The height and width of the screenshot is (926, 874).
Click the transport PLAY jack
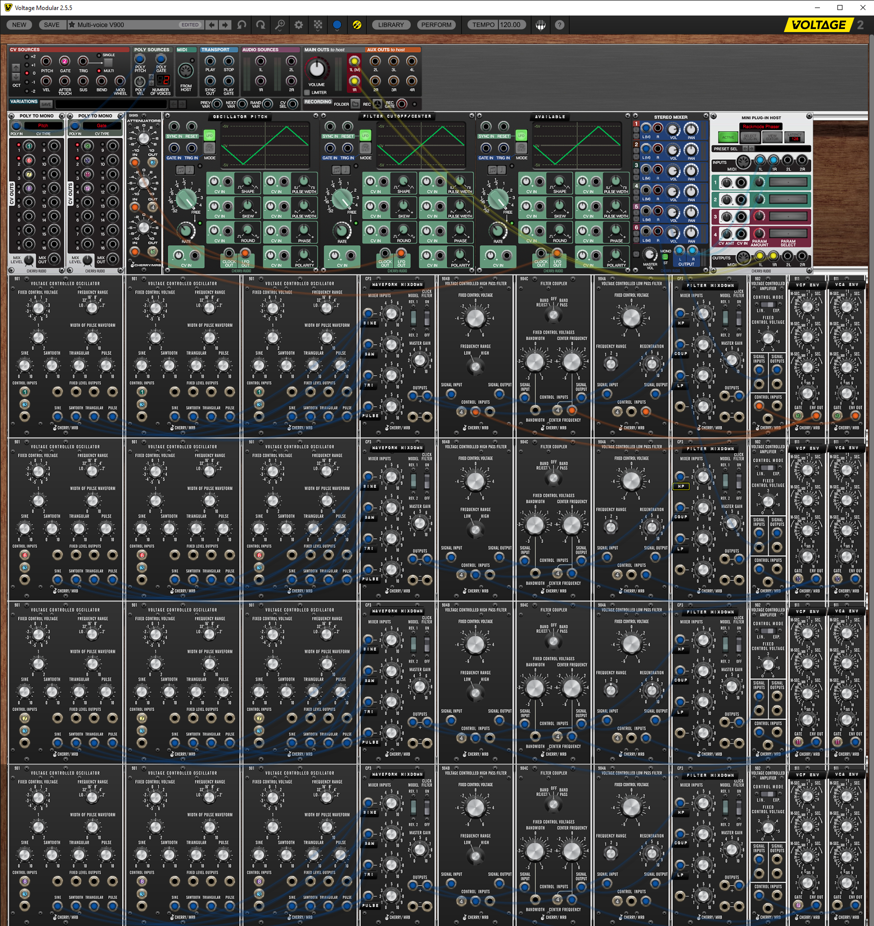click(210, 61)
